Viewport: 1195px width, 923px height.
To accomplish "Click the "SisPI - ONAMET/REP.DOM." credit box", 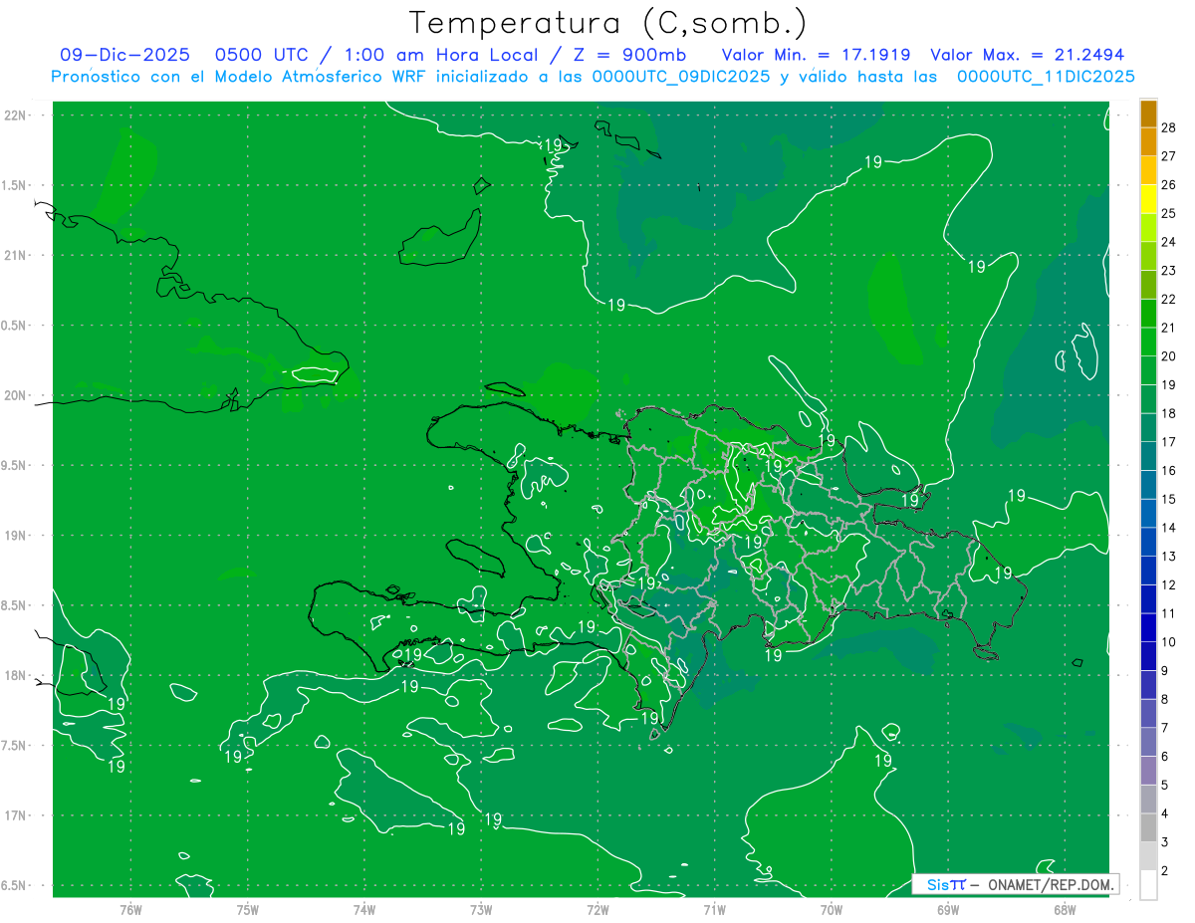I will click(1015, 884).
